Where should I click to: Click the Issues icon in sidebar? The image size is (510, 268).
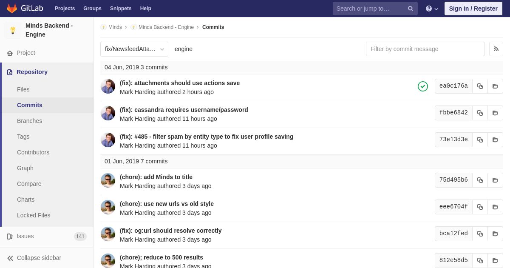coord(10,237)
